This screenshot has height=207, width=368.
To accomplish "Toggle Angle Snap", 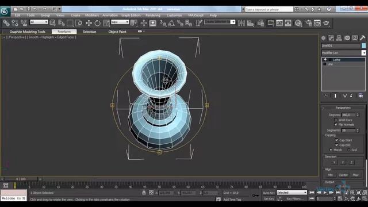I will click(x=171, y=23).
